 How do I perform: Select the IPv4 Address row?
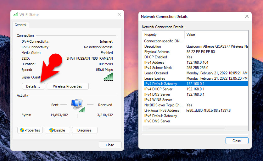pos(196,62)
